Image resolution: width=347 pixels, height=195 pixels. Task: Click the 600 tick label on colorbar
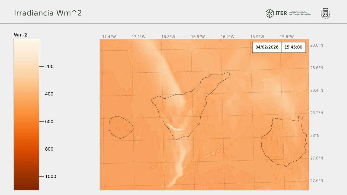point(49,122)
